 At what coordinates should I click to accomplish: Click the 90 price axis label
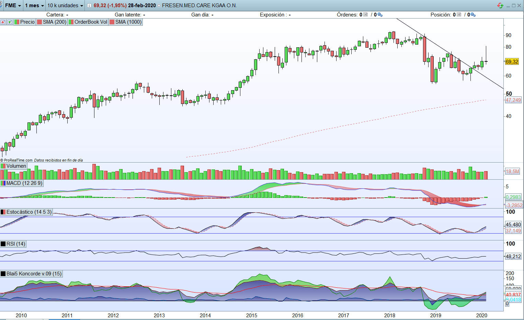[508, 35]
